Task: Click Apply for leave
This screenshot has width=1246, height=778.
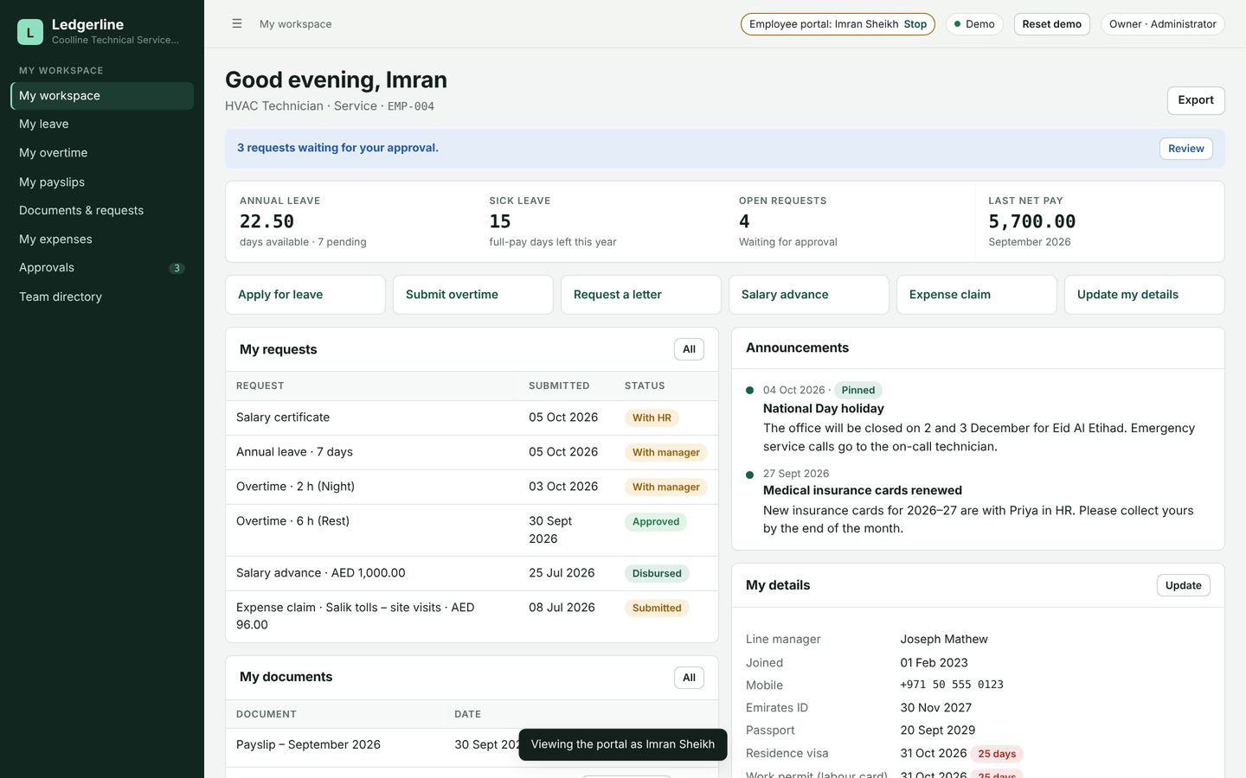Action: pos(305,295)
